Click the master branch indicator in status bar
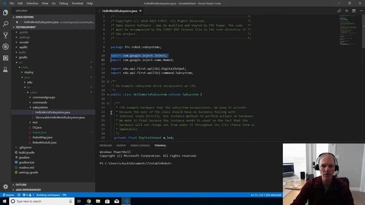 (9, 195)
